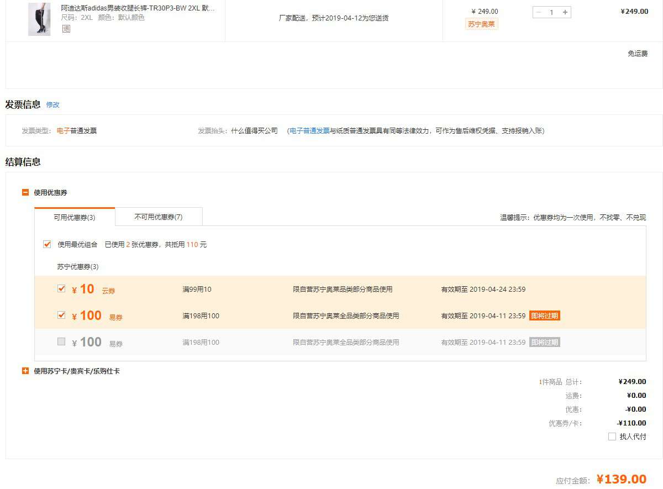Click the 免运费 shipping text
Screen dimensions: 663x489
pos(638,54)
